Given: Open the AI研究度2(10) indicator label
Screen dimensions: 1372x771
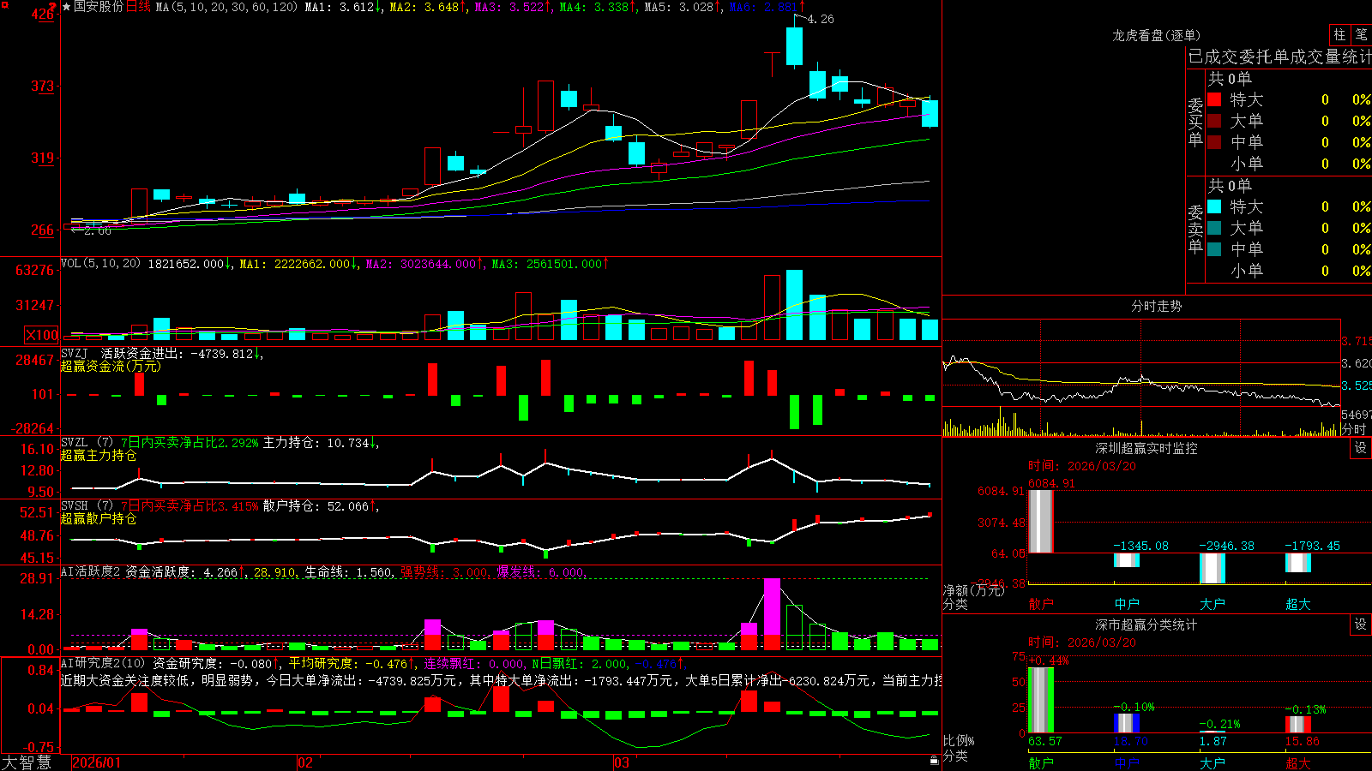Looking at the screenshot, I should [103, 663].
